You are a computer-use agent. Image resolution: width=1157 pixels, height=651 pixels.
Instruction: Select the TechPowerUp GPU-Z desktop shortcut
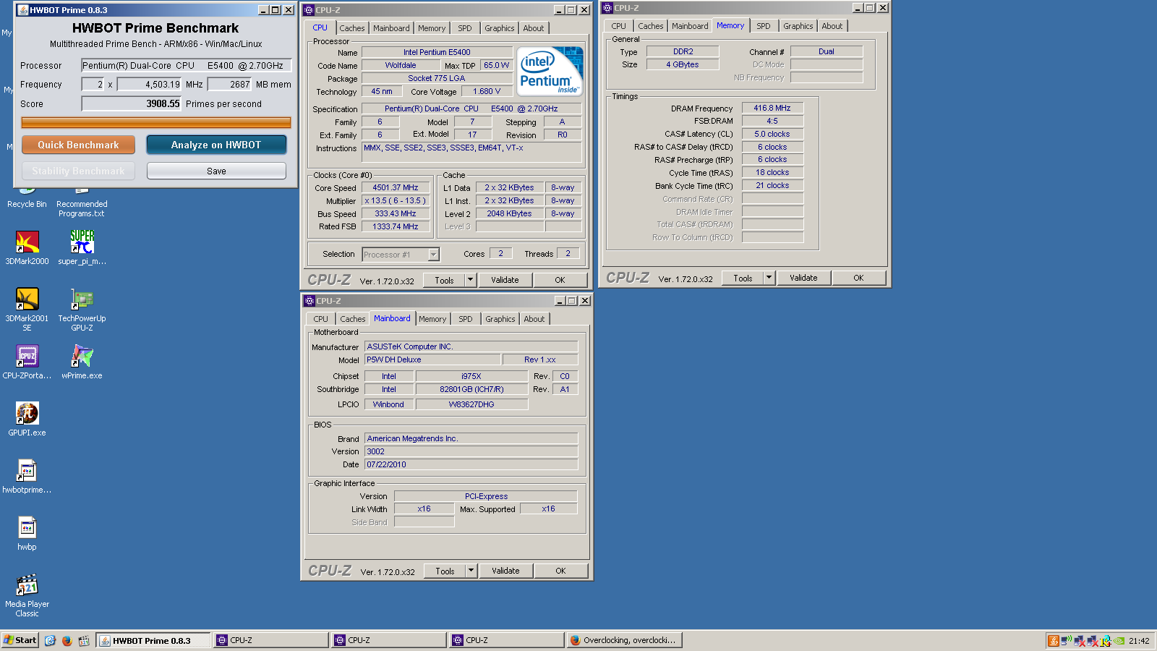click(82, 310)
